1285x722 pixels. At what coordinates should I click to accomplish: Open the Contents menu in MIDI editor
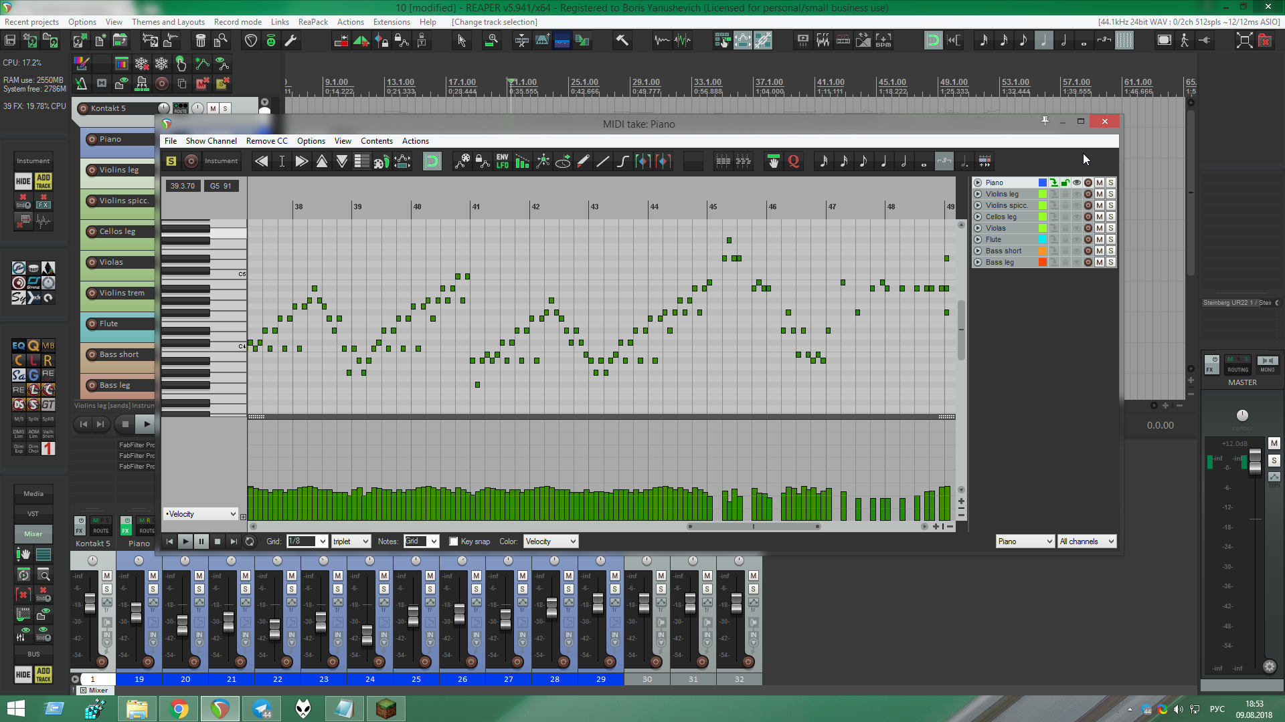376,141
